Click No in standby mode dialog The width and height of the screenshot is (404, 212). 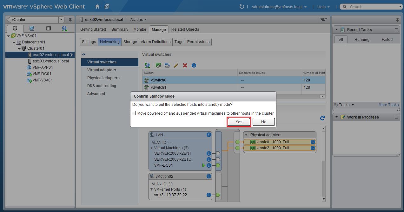click(263, 122)
